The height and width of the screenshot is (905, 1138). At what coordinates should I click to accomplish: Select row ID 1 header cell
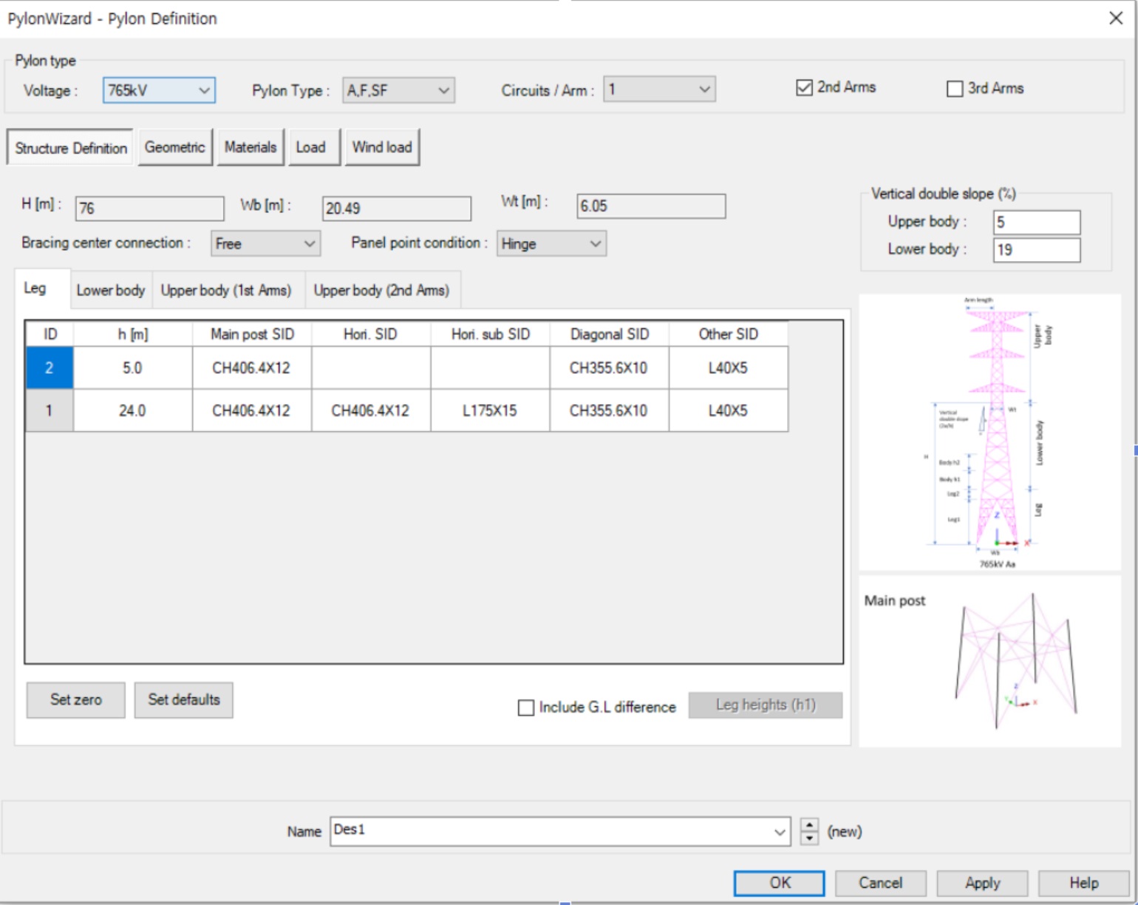tap(49, 410)
